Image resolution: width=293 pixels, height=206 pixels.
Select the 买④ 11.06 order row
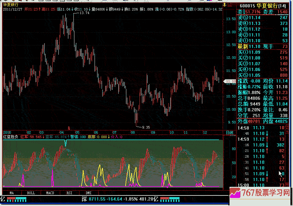pos(263,70)
